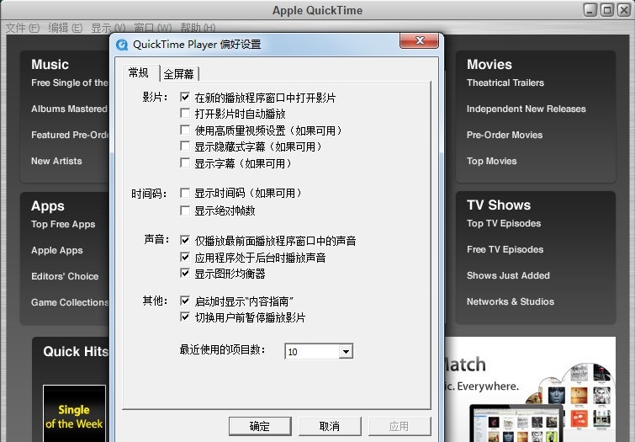This screenshot has width=635, height=442.
Task: Select the 常规 tab
Action: click(139, 72)
